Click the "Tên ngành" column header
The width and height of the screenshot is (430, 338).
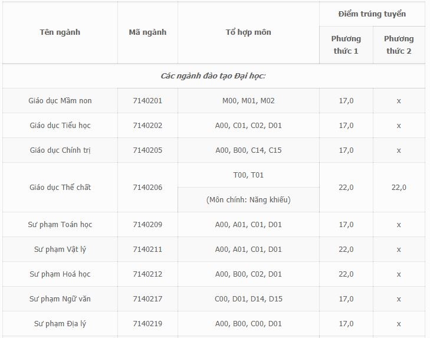pos(60,32)
